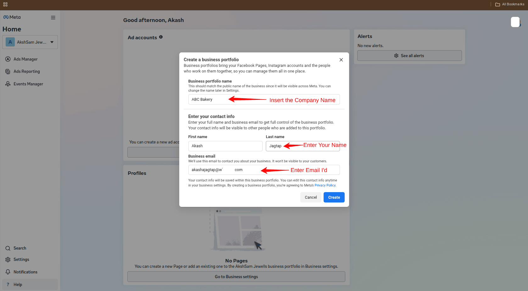Open the Privacy Policy link
The image size is (528, 291).
click(325, 185)
